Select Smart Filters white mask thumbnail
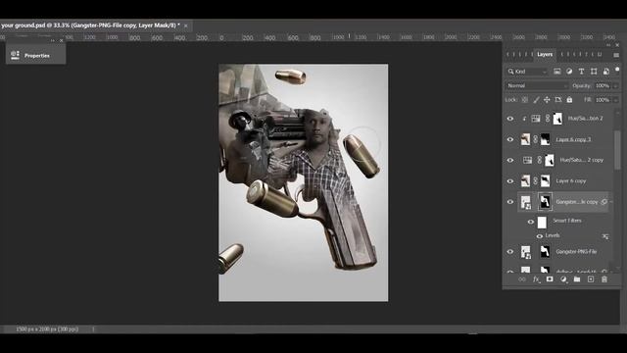 [x=542, y=223]
